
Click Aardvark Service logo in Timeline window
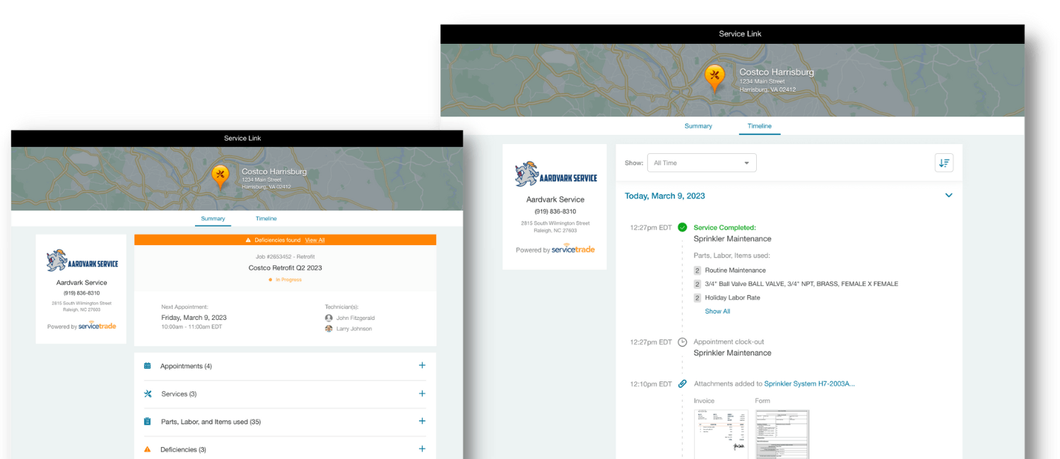(x=555, y=174)
